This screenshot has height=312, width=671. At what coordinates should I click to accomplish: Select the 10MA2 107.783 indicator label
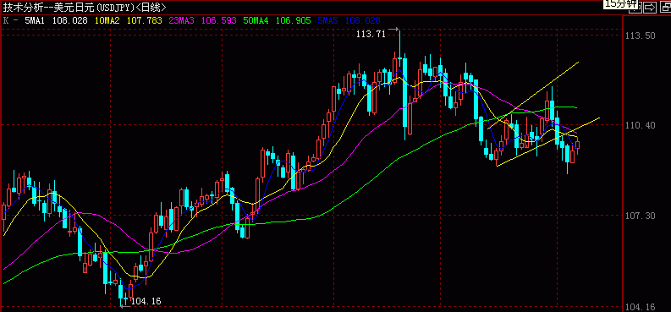coord(129,20)
